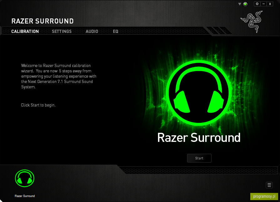Screen dimensions: 280x202
Task: Switch to the Settings tab
Action: 62,31
